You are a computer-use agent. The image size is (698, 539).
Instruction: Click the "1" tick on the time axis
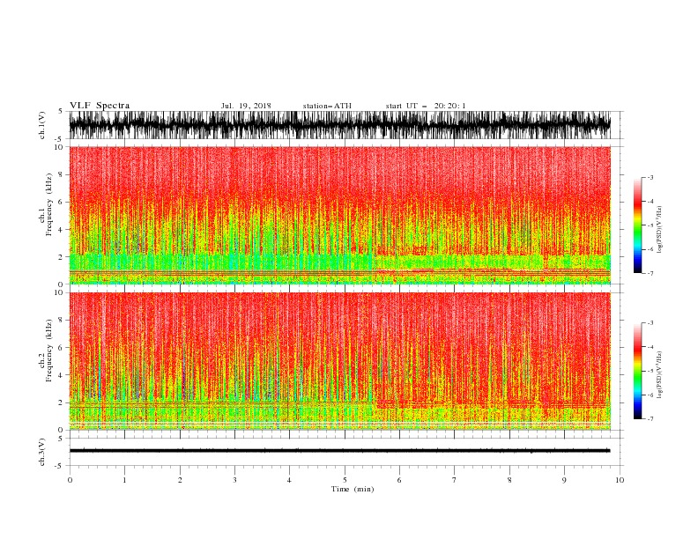tap(124, 480)
